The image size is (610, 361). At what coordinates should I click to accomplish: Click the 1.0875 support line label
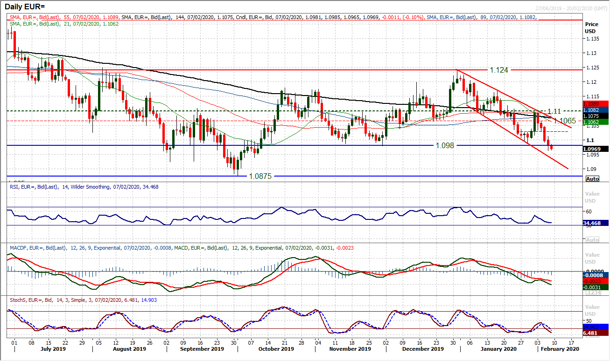260,177
